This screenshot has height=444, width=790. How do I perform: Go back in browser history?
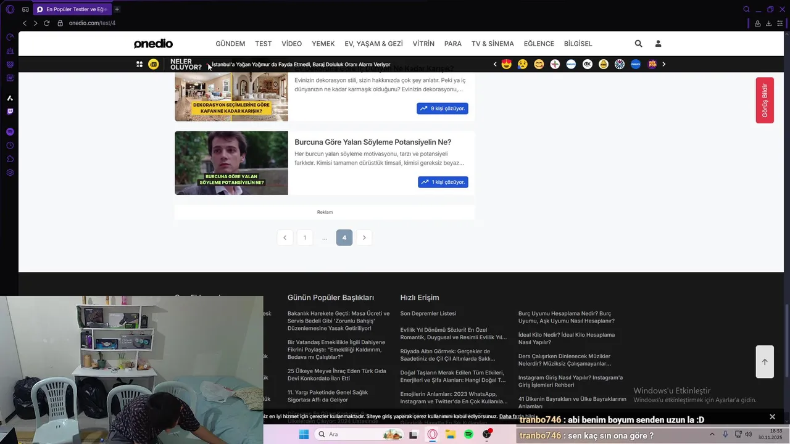click(25, 23)
